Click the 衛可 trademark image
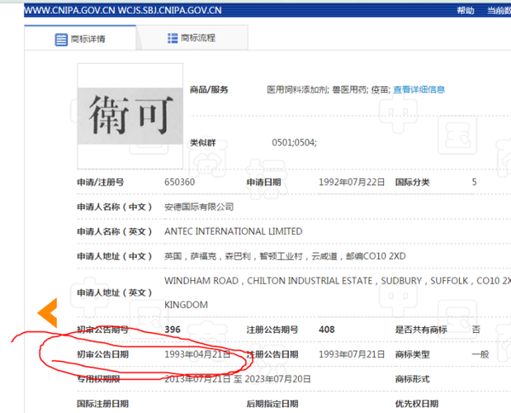The image size is (511, 413). [130, 116]
